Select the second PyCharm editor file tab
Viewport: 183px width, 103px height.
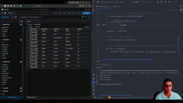click(117, 7)
